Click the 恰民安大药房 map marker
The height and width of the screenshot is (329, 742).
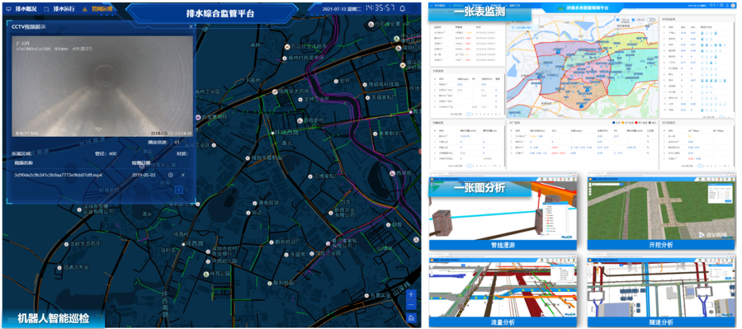coord(274,91)
